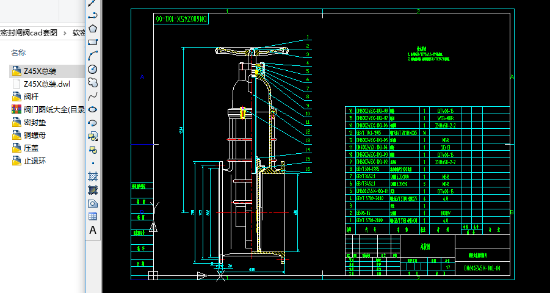Select the Ellipse tool

point(93,109)
